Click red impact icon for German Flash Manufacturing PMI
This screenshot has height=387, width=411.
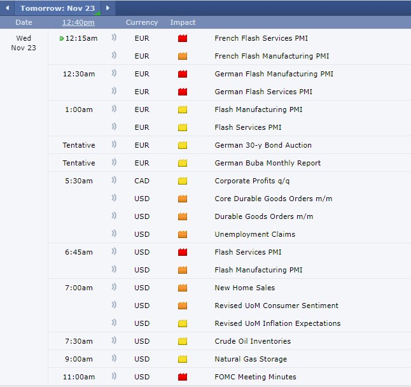pos(183,74)
